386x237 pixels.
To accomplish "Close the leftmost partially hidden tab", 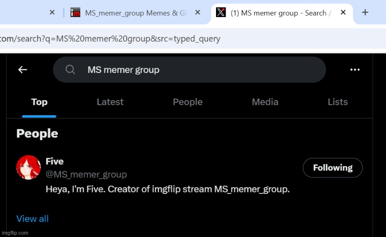I will 52,12.
